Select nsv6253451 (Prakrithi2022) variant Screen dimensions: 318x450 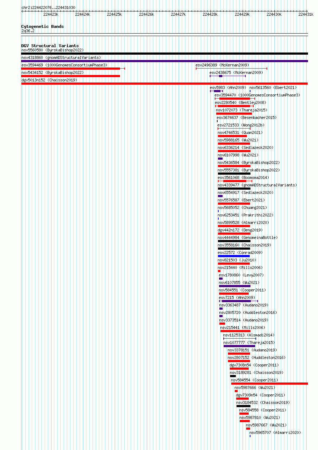tap(245, 215)
